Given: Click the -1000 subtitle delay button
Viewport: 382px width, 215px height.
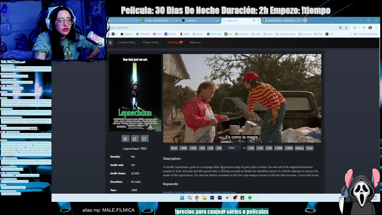Looking at the screenshot, I should coord(193,148).
